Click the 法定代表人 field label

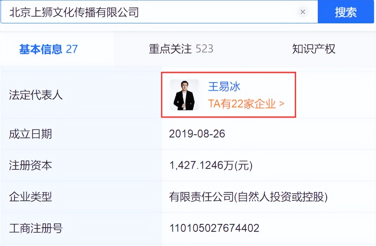point(35,95)
